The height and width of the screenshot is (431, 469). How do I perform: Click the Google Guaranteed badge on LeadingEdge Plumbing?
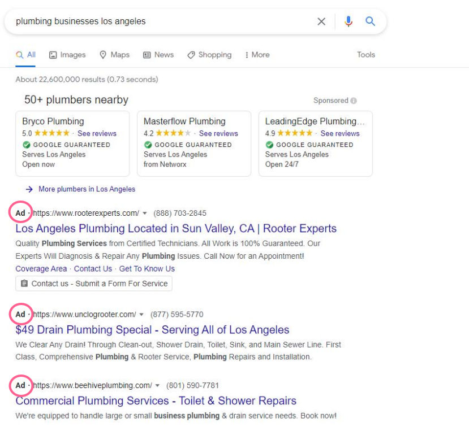pos(270,145)
